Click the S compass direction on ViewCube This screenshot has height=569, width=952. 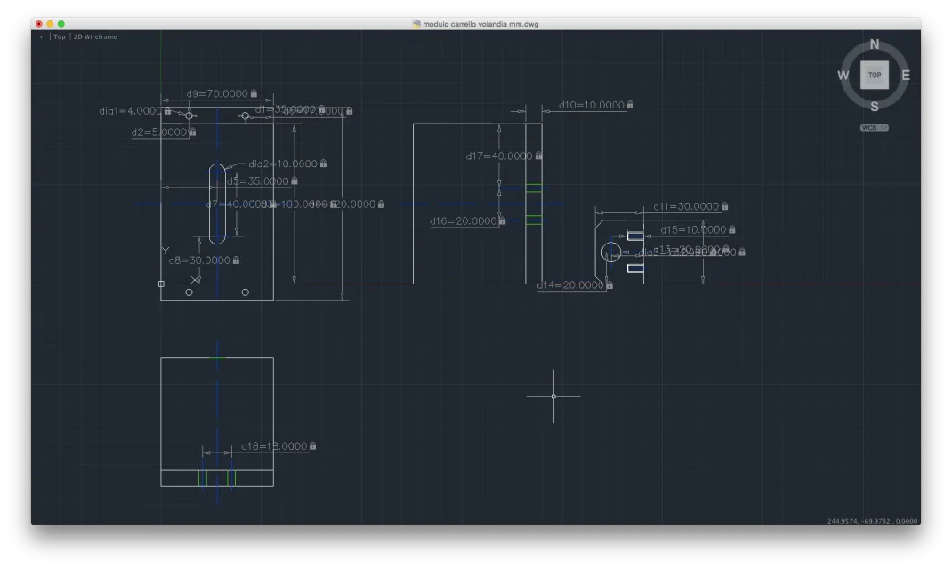click(875, 107)
